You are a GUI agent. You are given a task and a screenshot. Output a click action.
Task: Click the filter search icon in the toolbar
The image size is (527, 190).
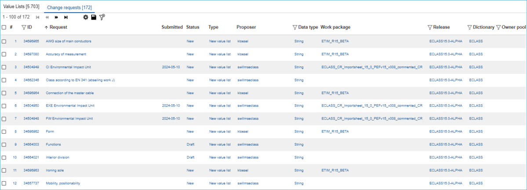click(x=102, y=17)
